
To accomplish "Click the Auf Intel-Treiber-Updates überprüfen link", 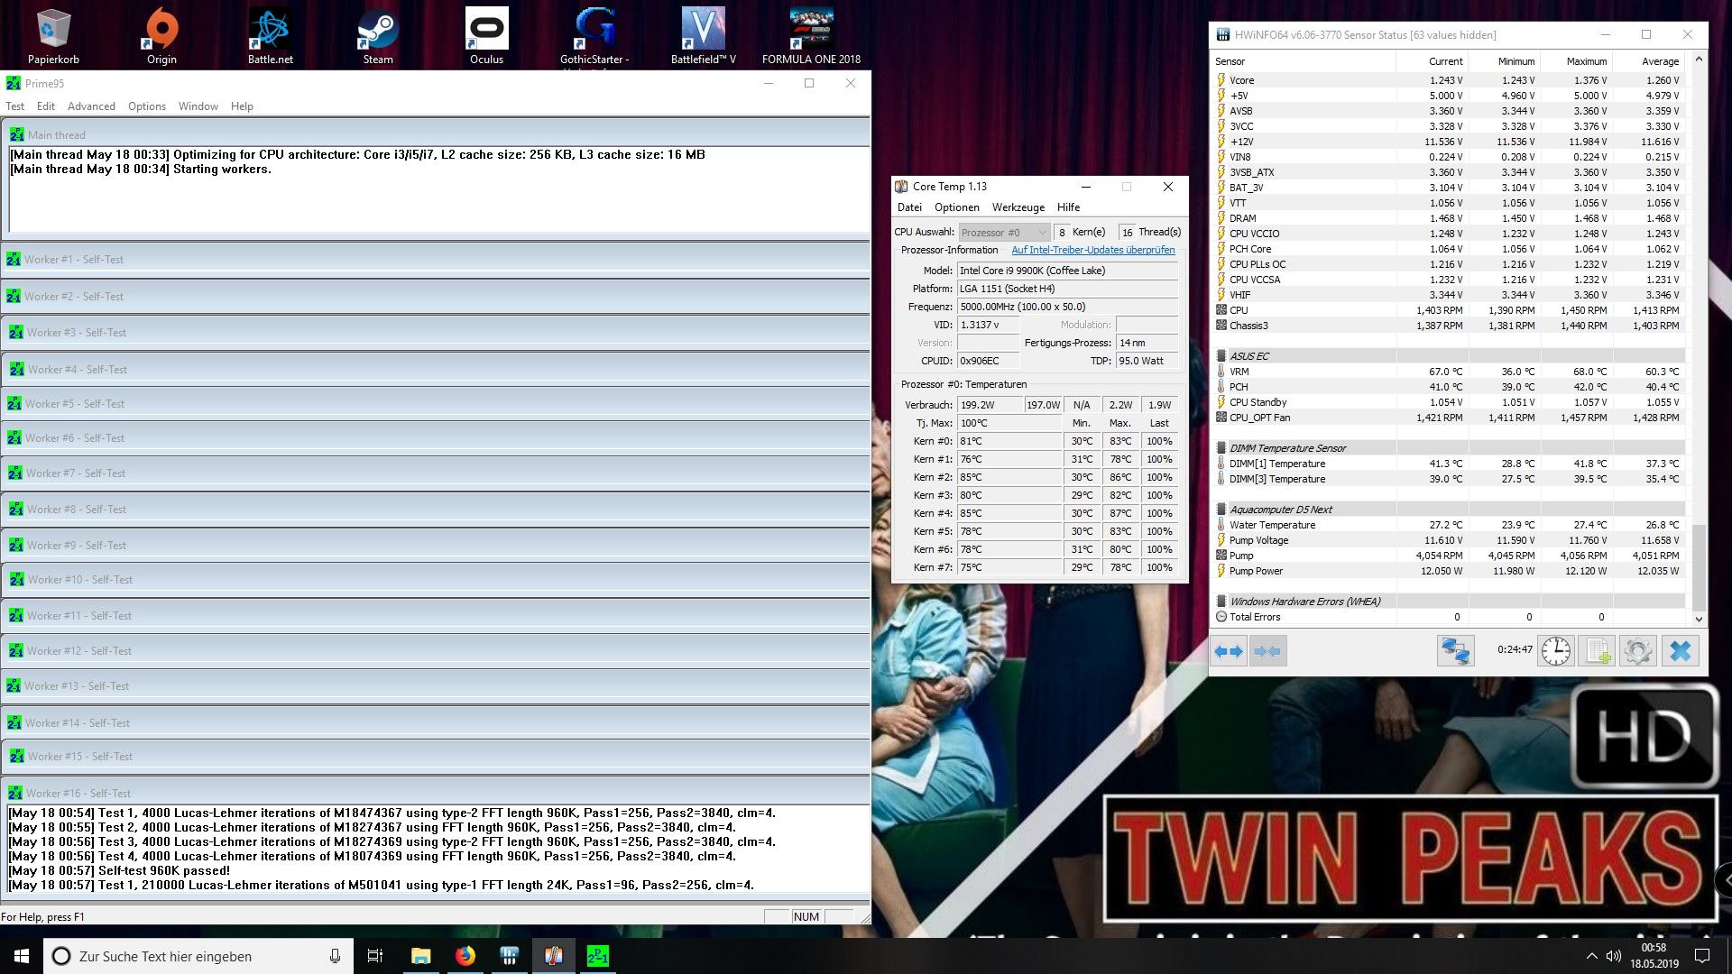I will [x=1093, y=250].
